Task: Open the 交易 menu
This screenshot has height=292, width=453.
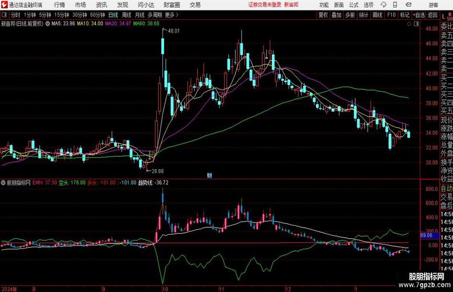Action: click(x=195, y=5)
